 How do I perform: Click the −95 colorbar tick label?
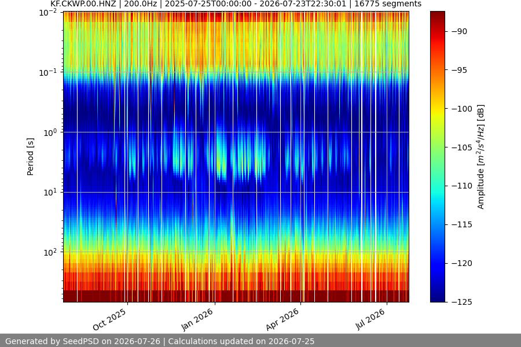click(x=459, y=70)
